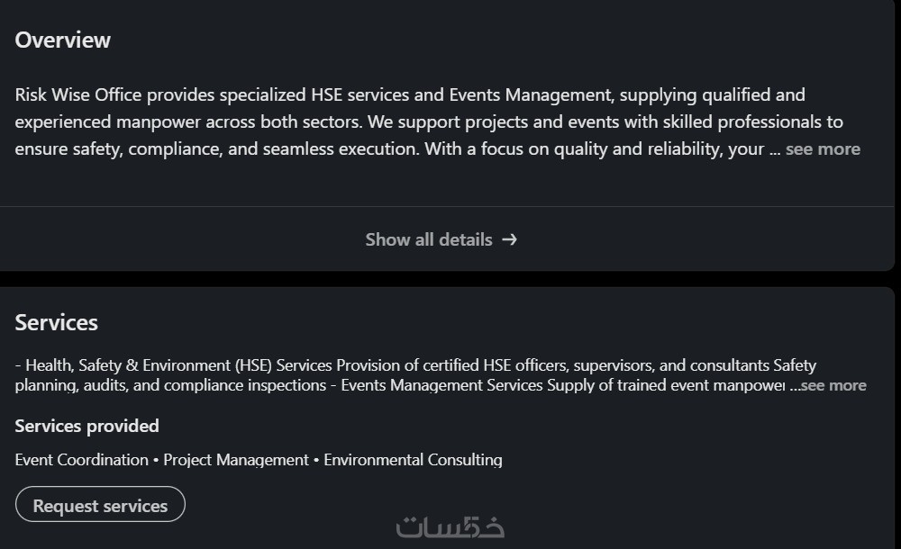This screenshot has height=549, width=901.
Task: Click the words Risk Wise Office
Action: (78, 94)
